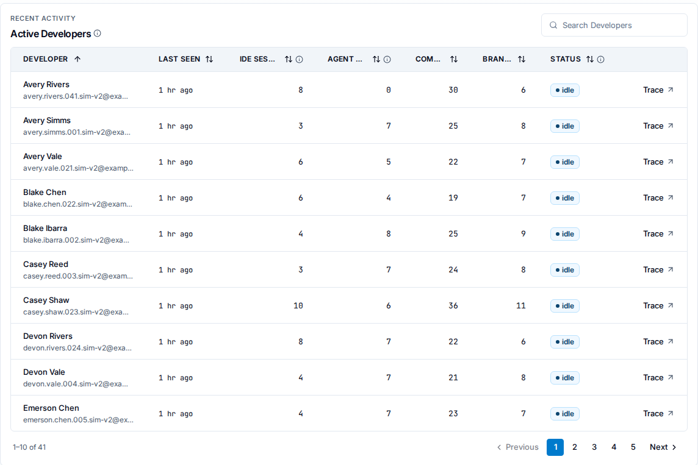Open Trace for Casey Shaw
This screenshot has height=465, width=698.
(658, 306)
